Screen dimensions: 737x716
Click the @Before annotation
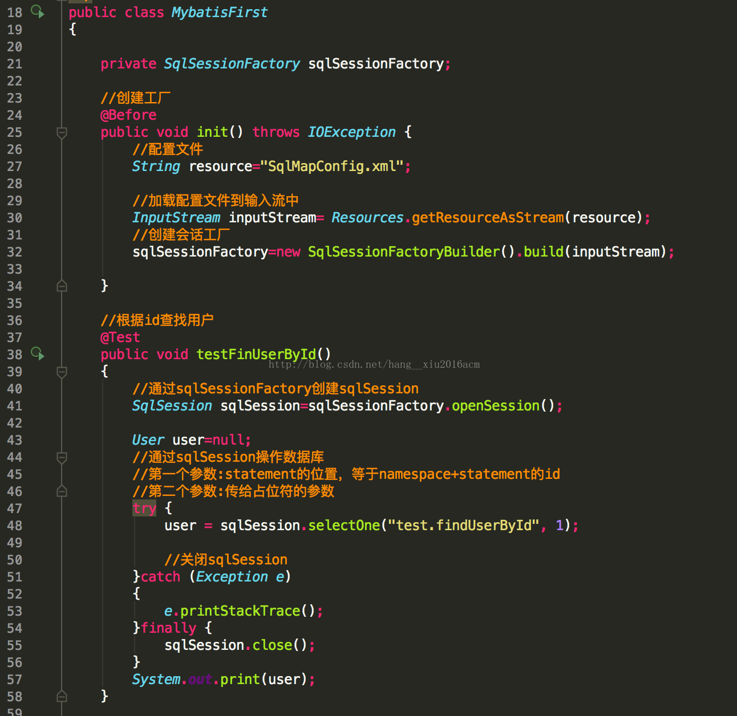click(x=128, y=115)
